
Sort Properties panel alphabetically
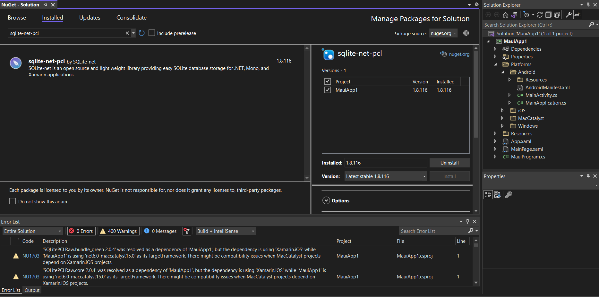click(497, 195)
